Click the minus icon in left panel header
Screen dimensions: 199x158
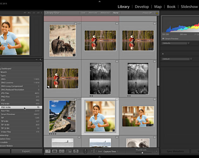(x=37, y=59)
